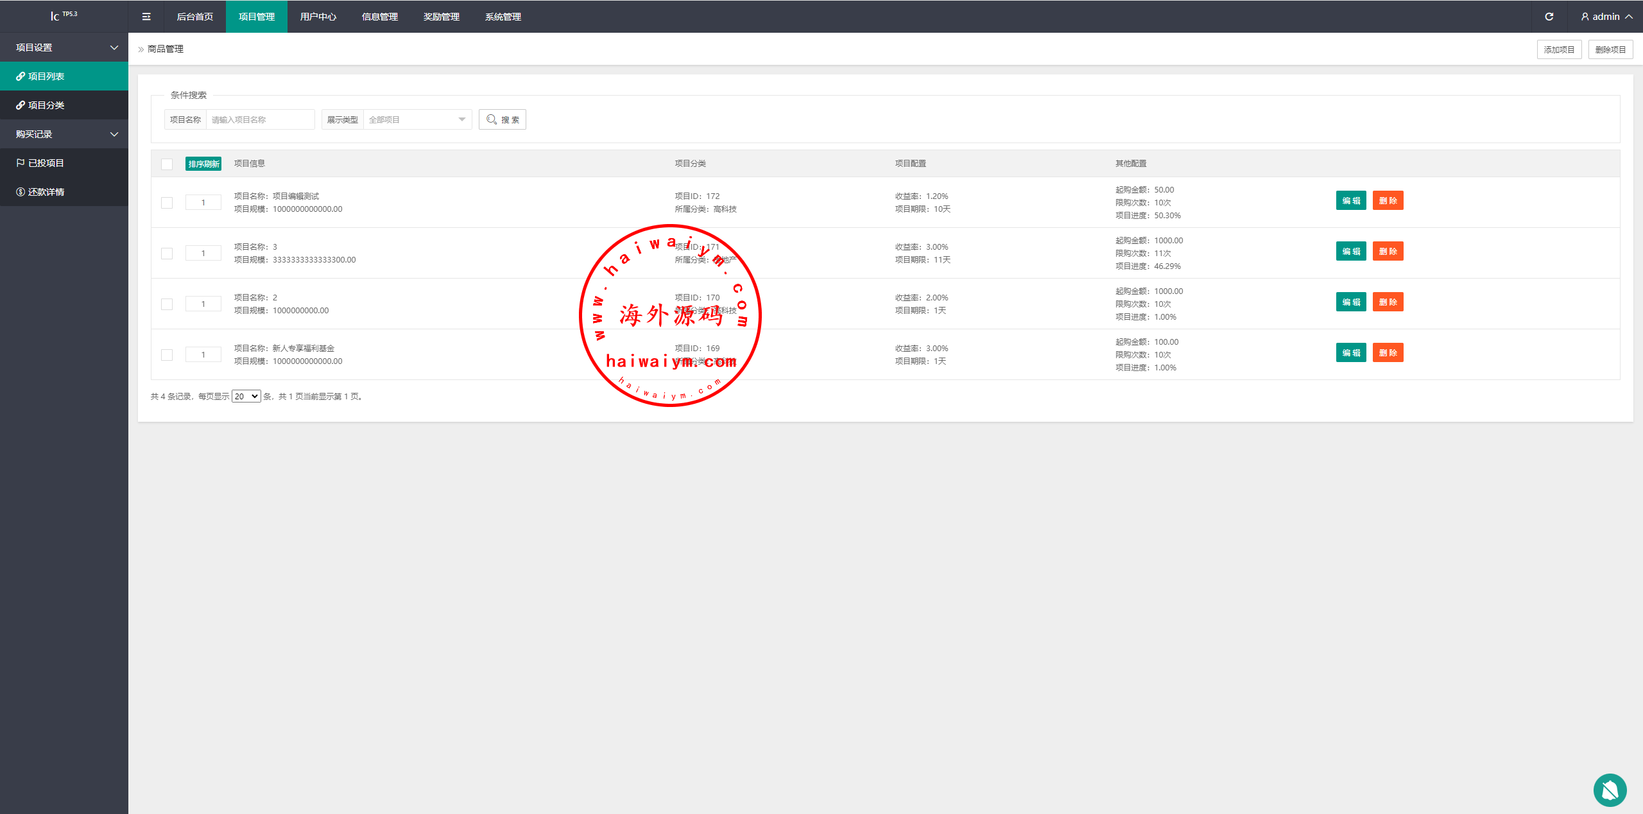Click the 项目名称 search input field
Viewport: 1643px width, 814px height.
click(260, 119)
